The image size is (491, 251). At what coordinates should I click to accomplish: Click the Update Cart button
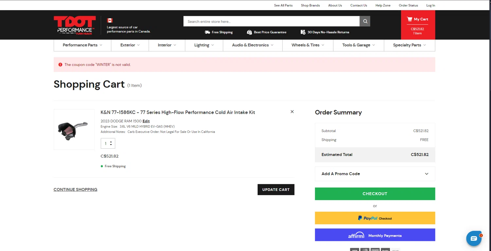pos(276,190)
